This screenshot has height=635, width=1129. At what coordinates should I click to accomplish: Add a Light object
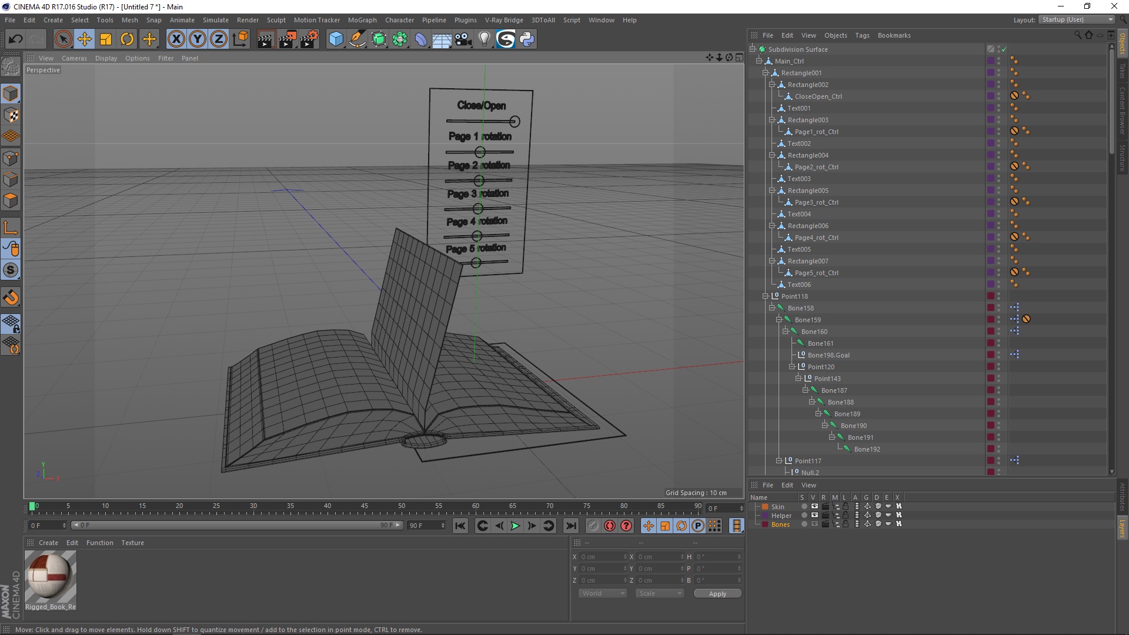coord(485,39)
